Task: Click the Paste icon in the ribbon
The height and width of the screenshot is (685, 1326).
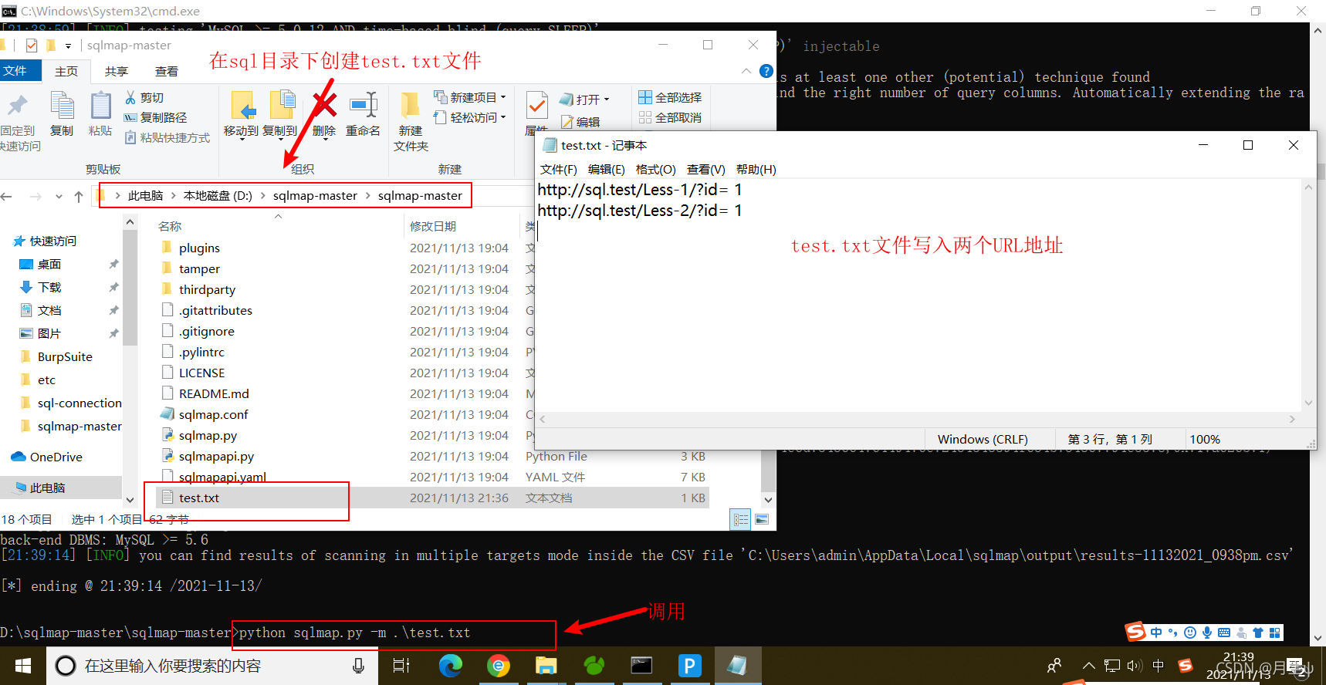Action: [100, 106]
